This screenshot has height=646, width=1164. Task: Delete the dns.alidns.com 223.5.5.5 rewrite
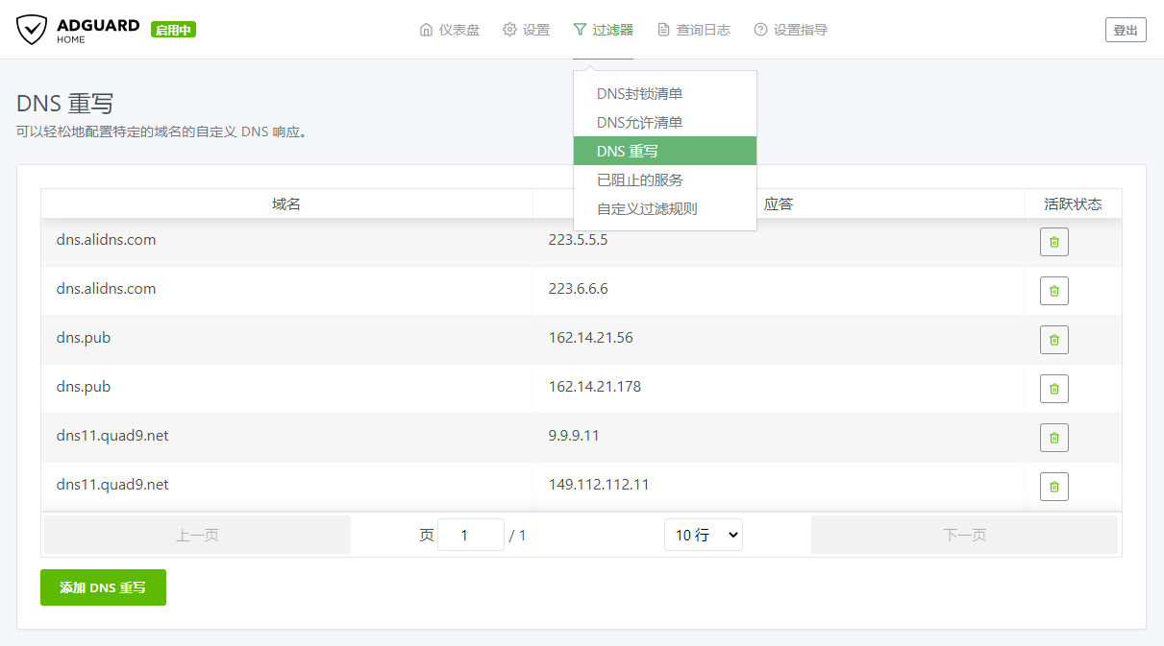coord(1053,242)
